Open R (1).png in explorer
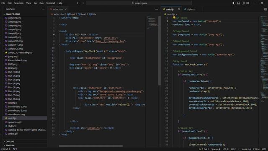The height and width of the screenshot is (151, 268). coord(13,64)
